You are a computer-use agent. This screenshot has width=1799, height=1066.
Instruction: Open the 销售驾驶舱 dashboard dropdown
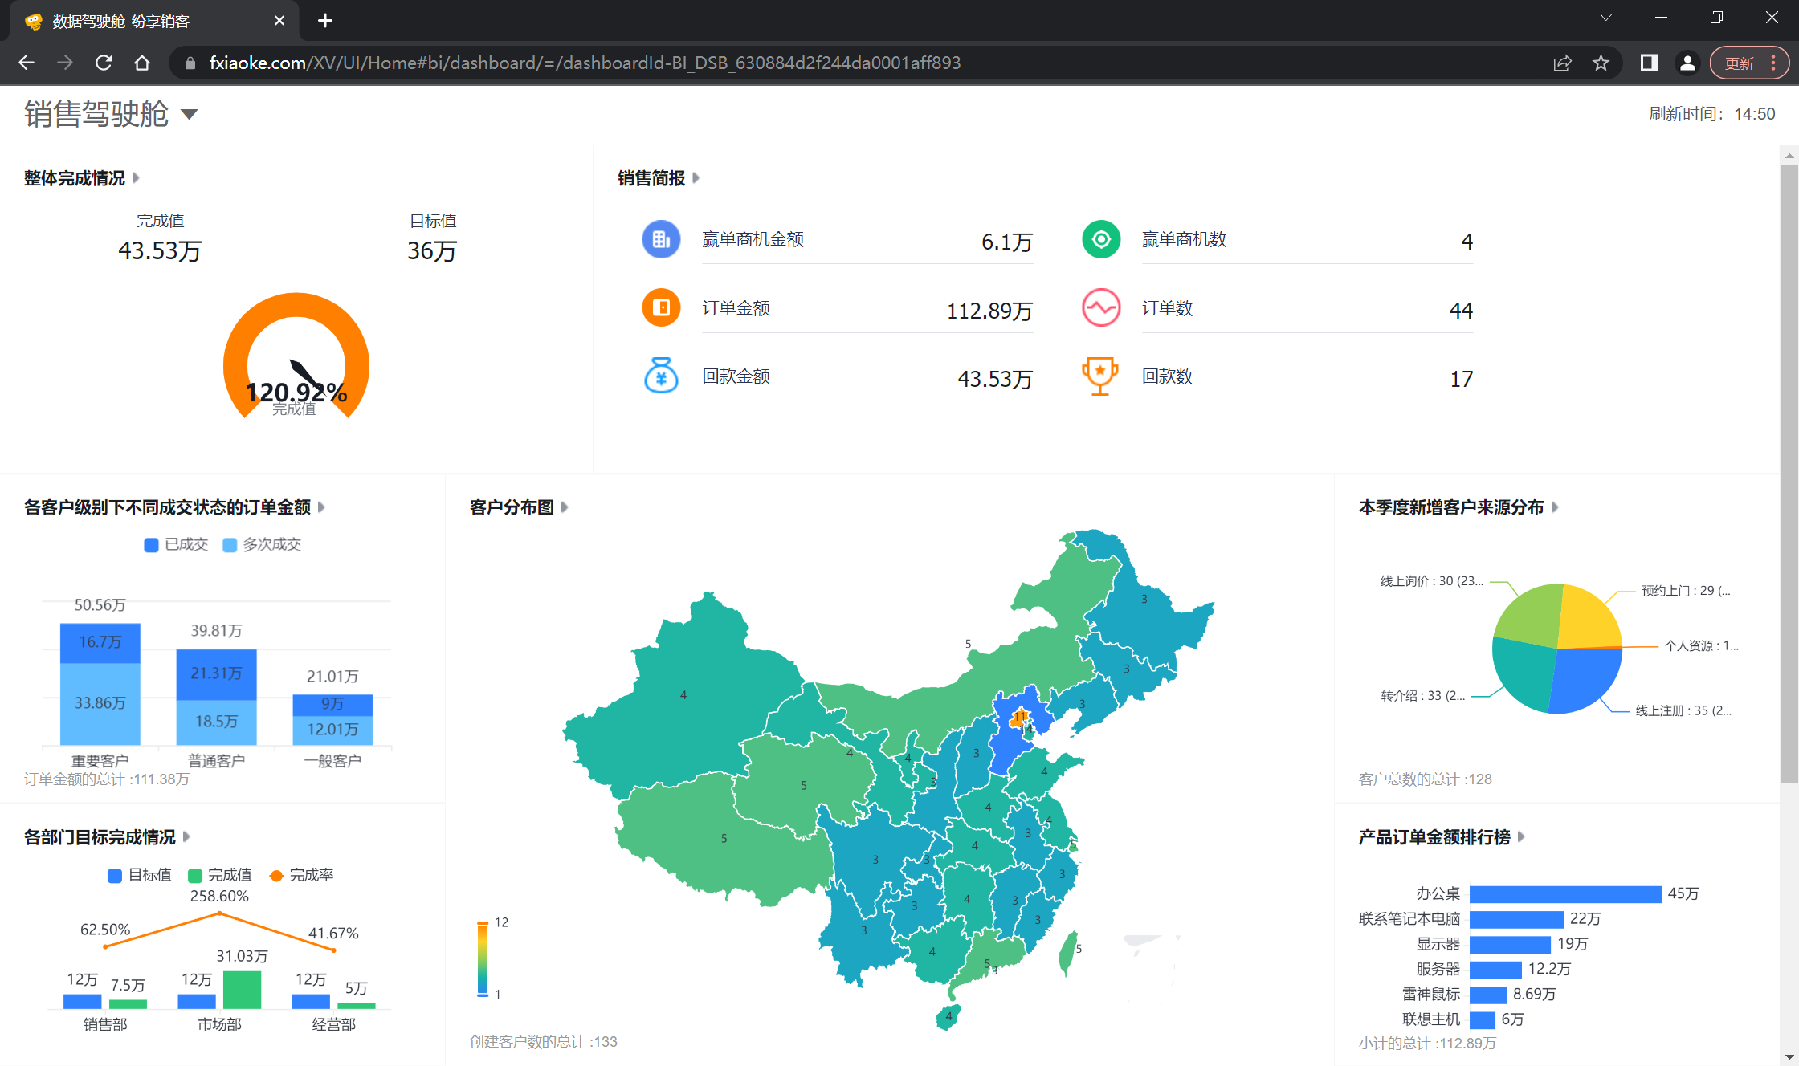point(190,114)
